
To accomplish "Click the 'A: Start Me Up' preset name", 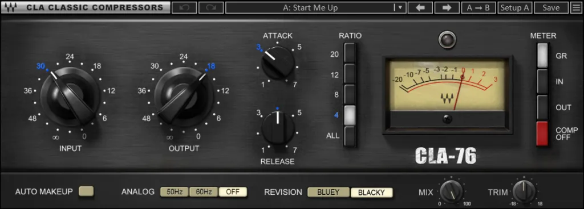I will (x=310, y=7).
